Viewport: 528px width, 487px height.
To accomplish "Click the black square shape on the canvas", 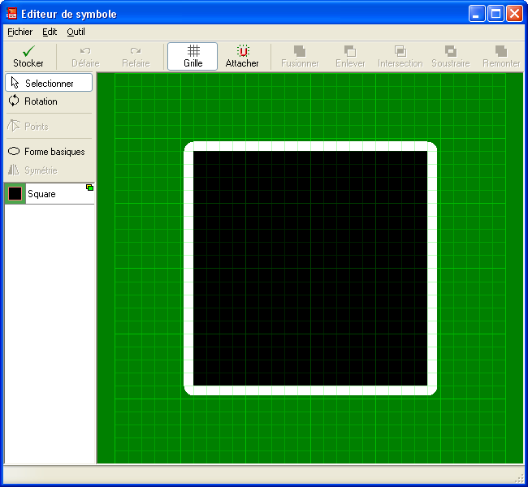I will [x=310, y=268].
